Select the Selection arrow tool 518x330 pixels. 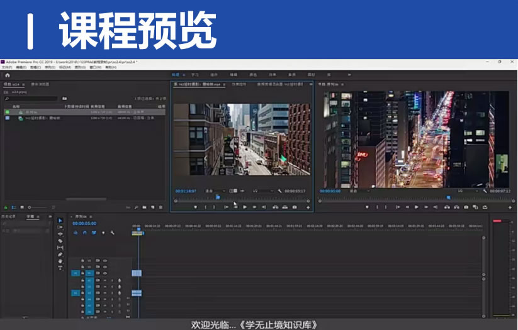[60, 221]
